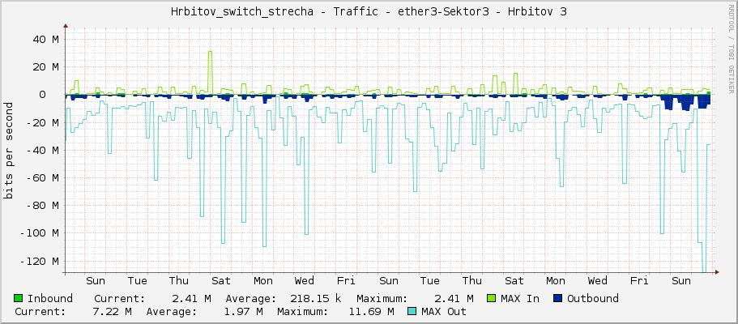This screenshot has height=324, width=738.
Task: Select the "Inbound" legend label
Action: tap(50, 299)
